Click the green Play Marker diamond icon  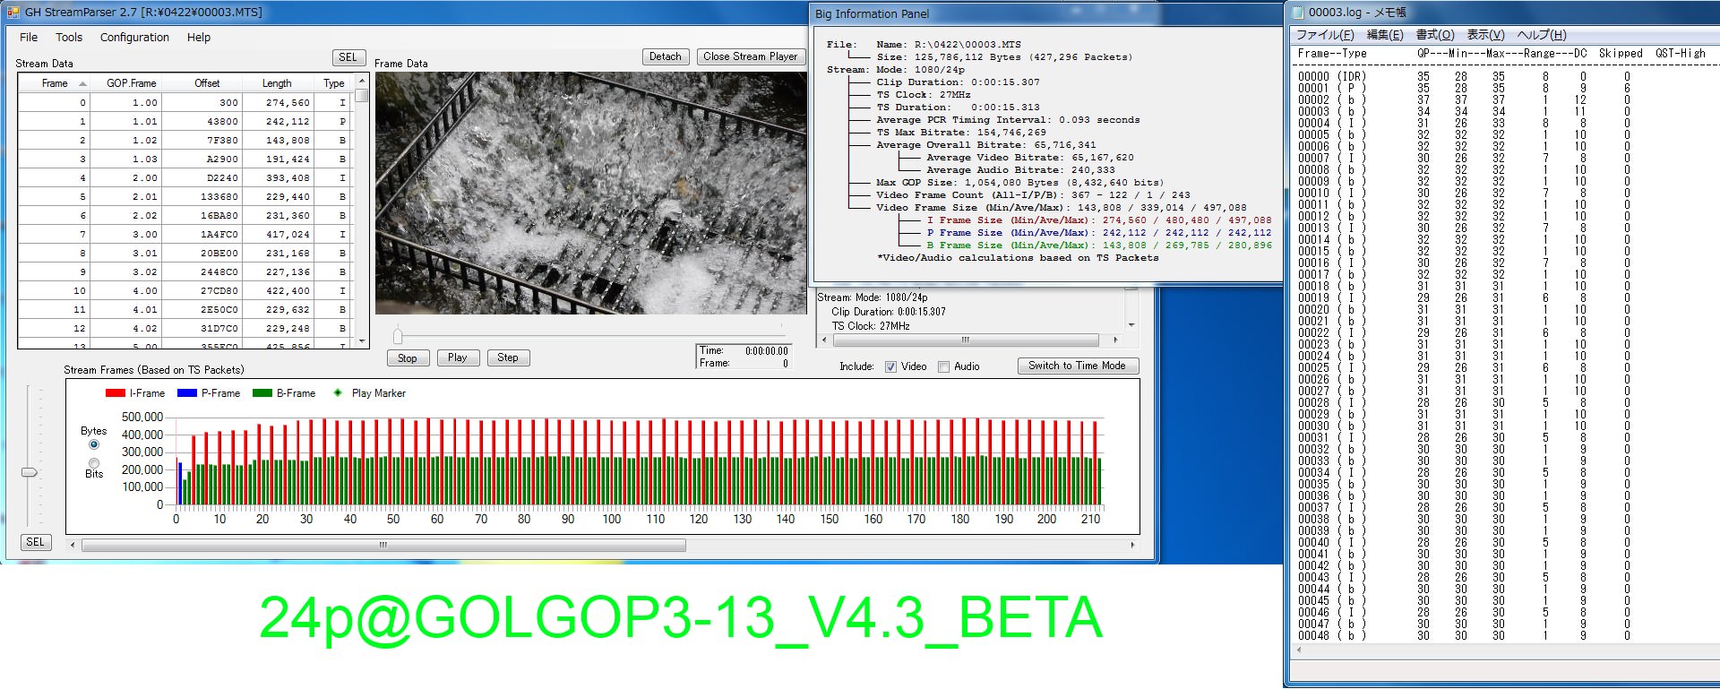pyautogui.click(x=338, y=393)
